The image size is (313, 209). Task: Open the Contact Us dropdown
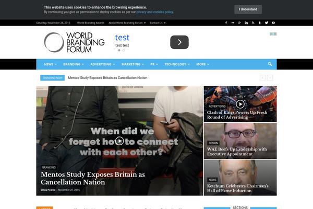(158, 23)
